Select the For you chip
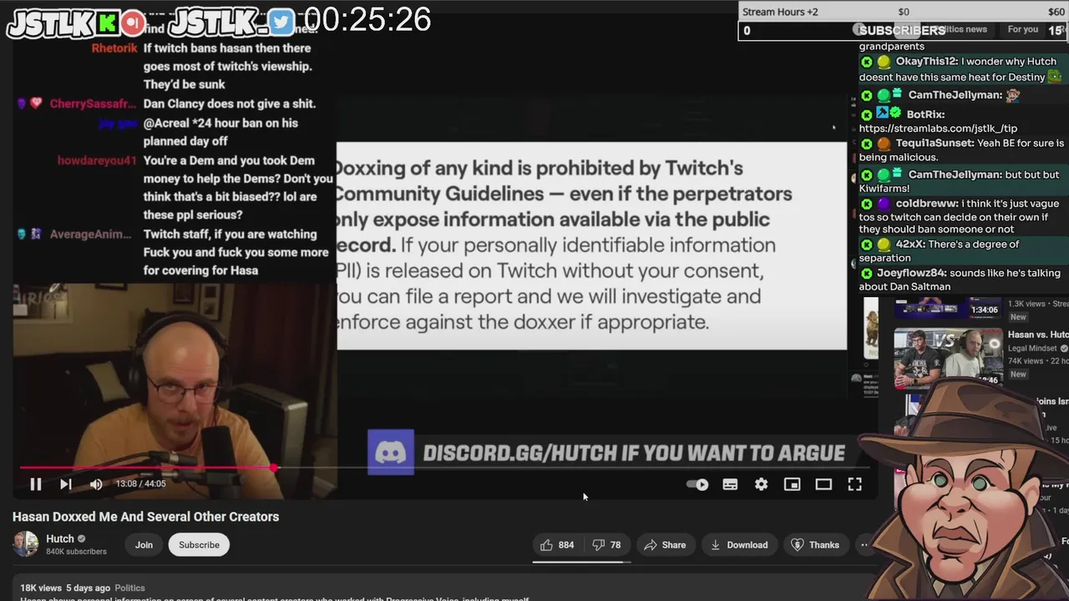 [x=1022, y=29]
